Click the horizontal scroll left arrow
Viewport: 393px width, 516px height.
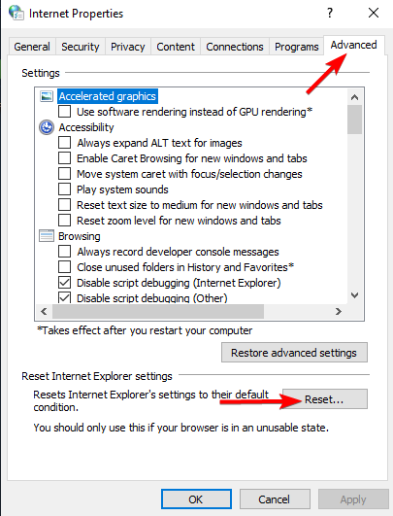pos(44,311)
